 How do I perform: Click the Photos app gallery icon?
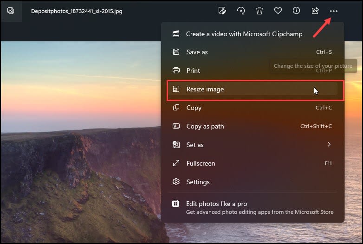pos(11,11)
